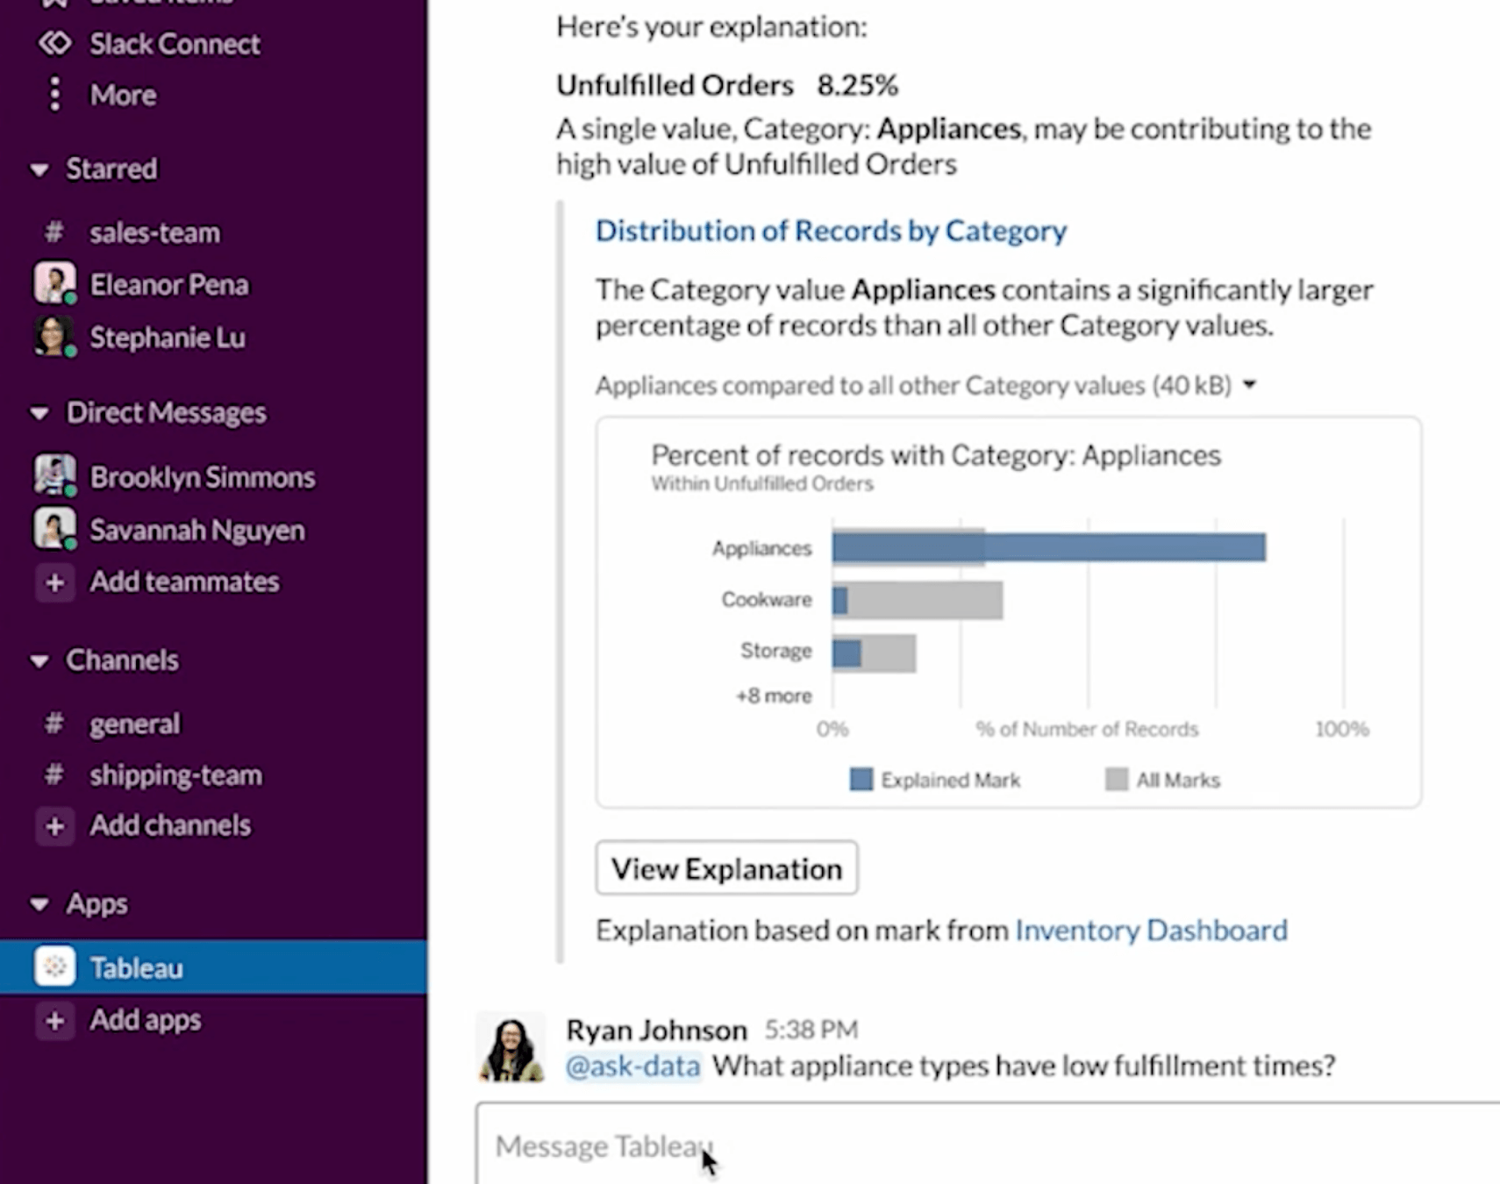Image resolution: width=1500 pixels, height=1184 pixels.
Task: Click plus icon beside Add apps
Action: pos(54,1021)
